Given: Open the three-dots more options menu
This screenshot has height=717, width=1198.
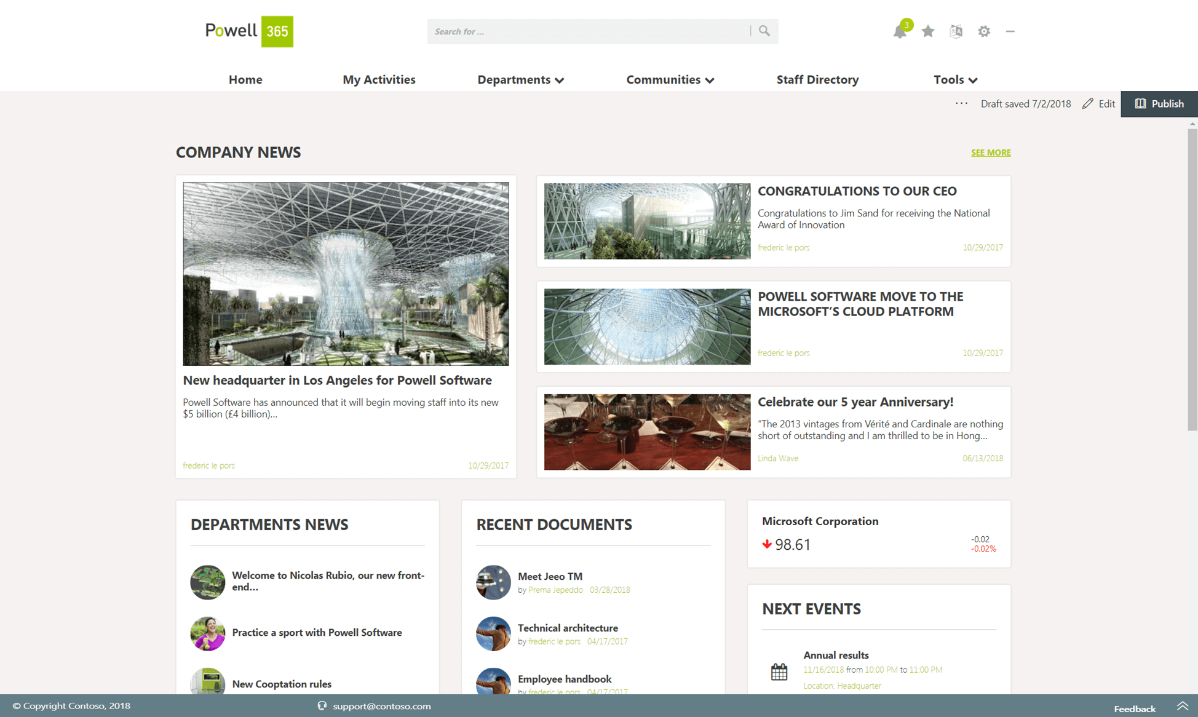Looking at the screenshot, I should 961,103.
